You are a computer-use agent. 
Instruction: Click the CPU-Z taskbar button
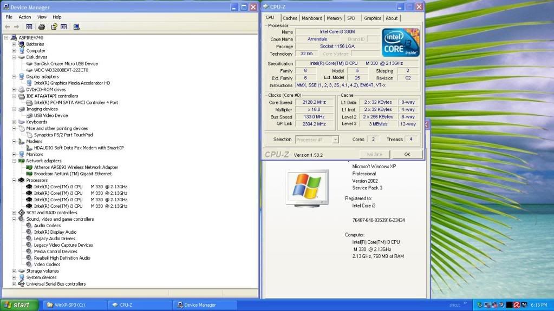[x=140, y=305]
